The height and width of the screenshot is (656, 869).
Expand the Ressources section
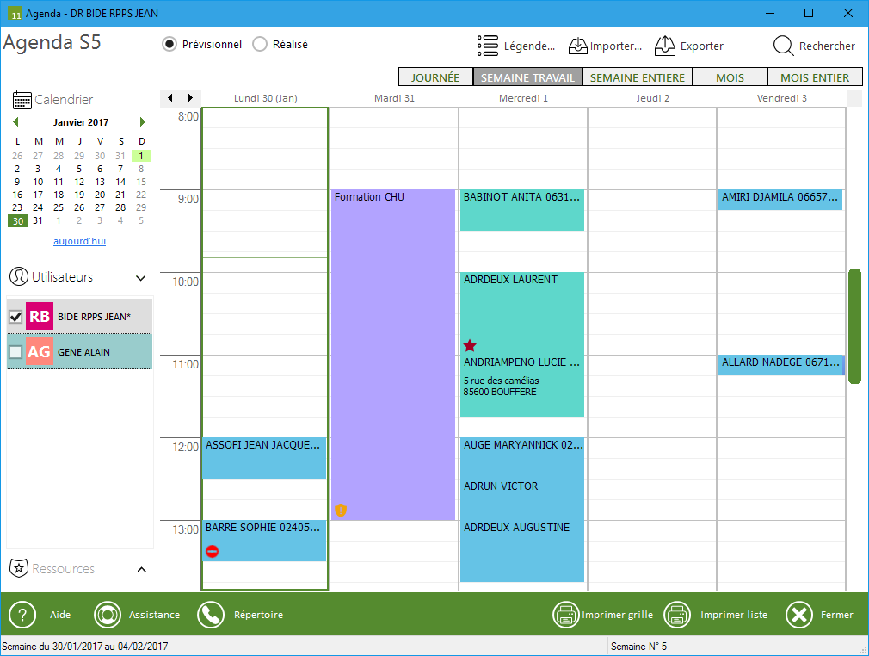142,569
